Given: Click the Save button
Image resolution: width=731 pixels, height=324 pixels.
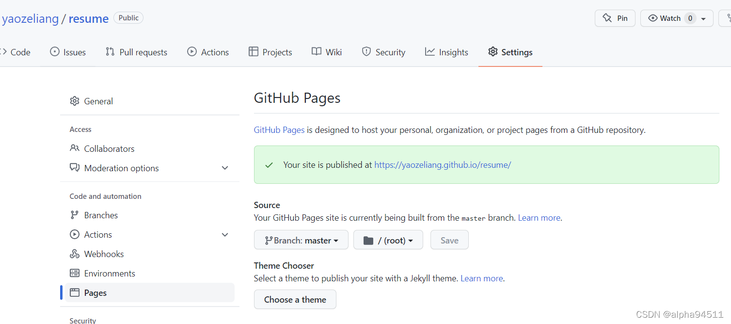Looking at the screenshot, I should tap(449, 240).
